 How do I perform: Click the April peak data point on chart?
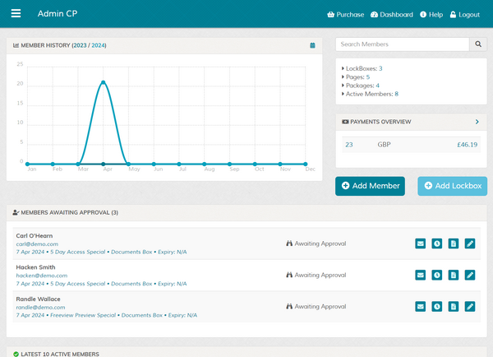103,82
